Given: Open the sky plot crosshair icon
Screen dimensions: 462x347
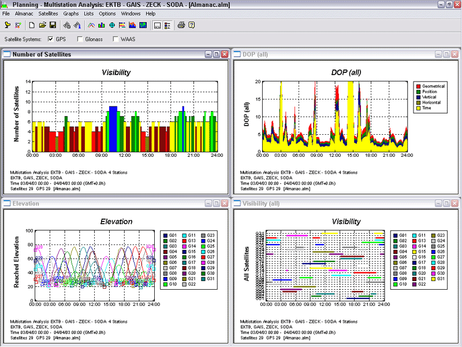Looking at the screenshot, I should pos(112,25).
